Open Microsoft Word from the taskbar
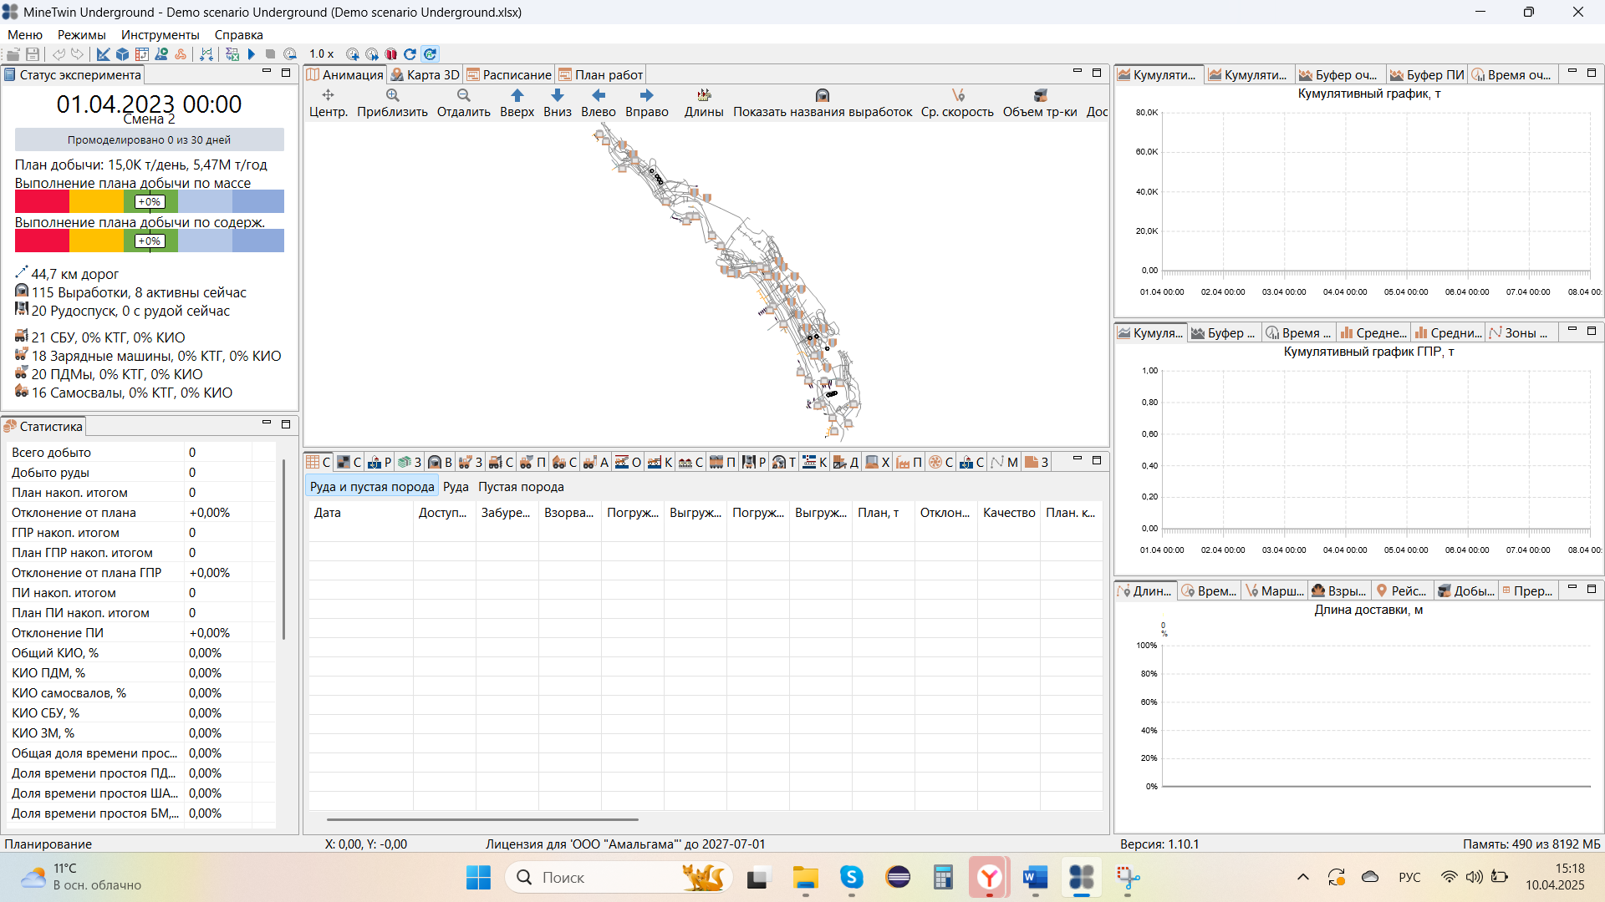Image resolution: width=1605 pixels, height=902 pixels. pyautogui.click(x=1035, y=878)
